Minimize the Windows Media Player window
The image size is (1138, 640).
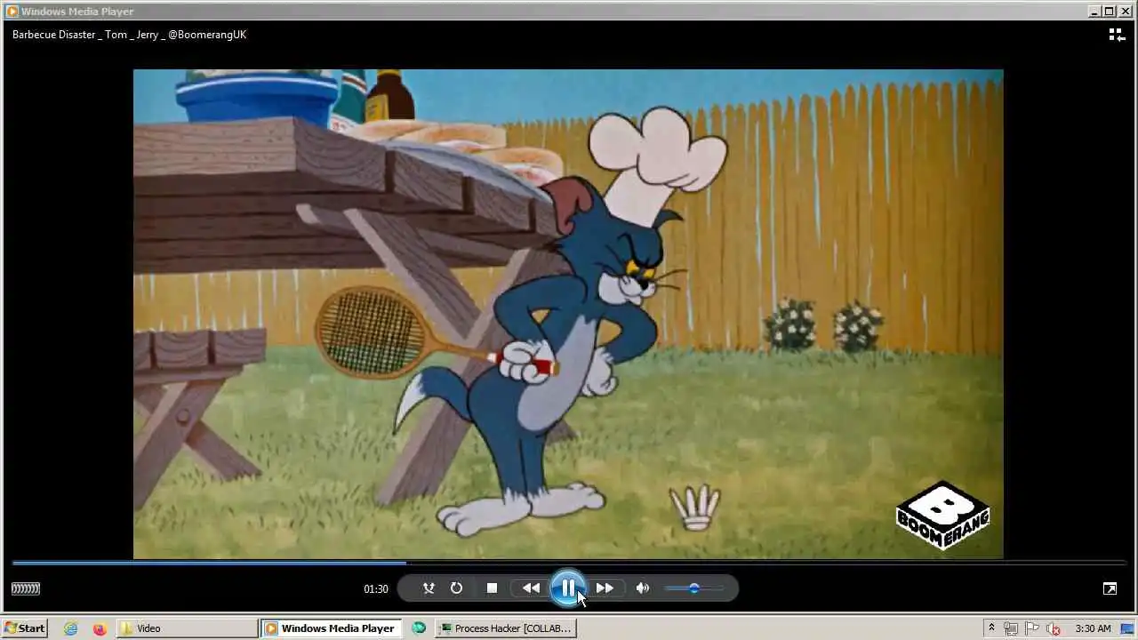1094,12
